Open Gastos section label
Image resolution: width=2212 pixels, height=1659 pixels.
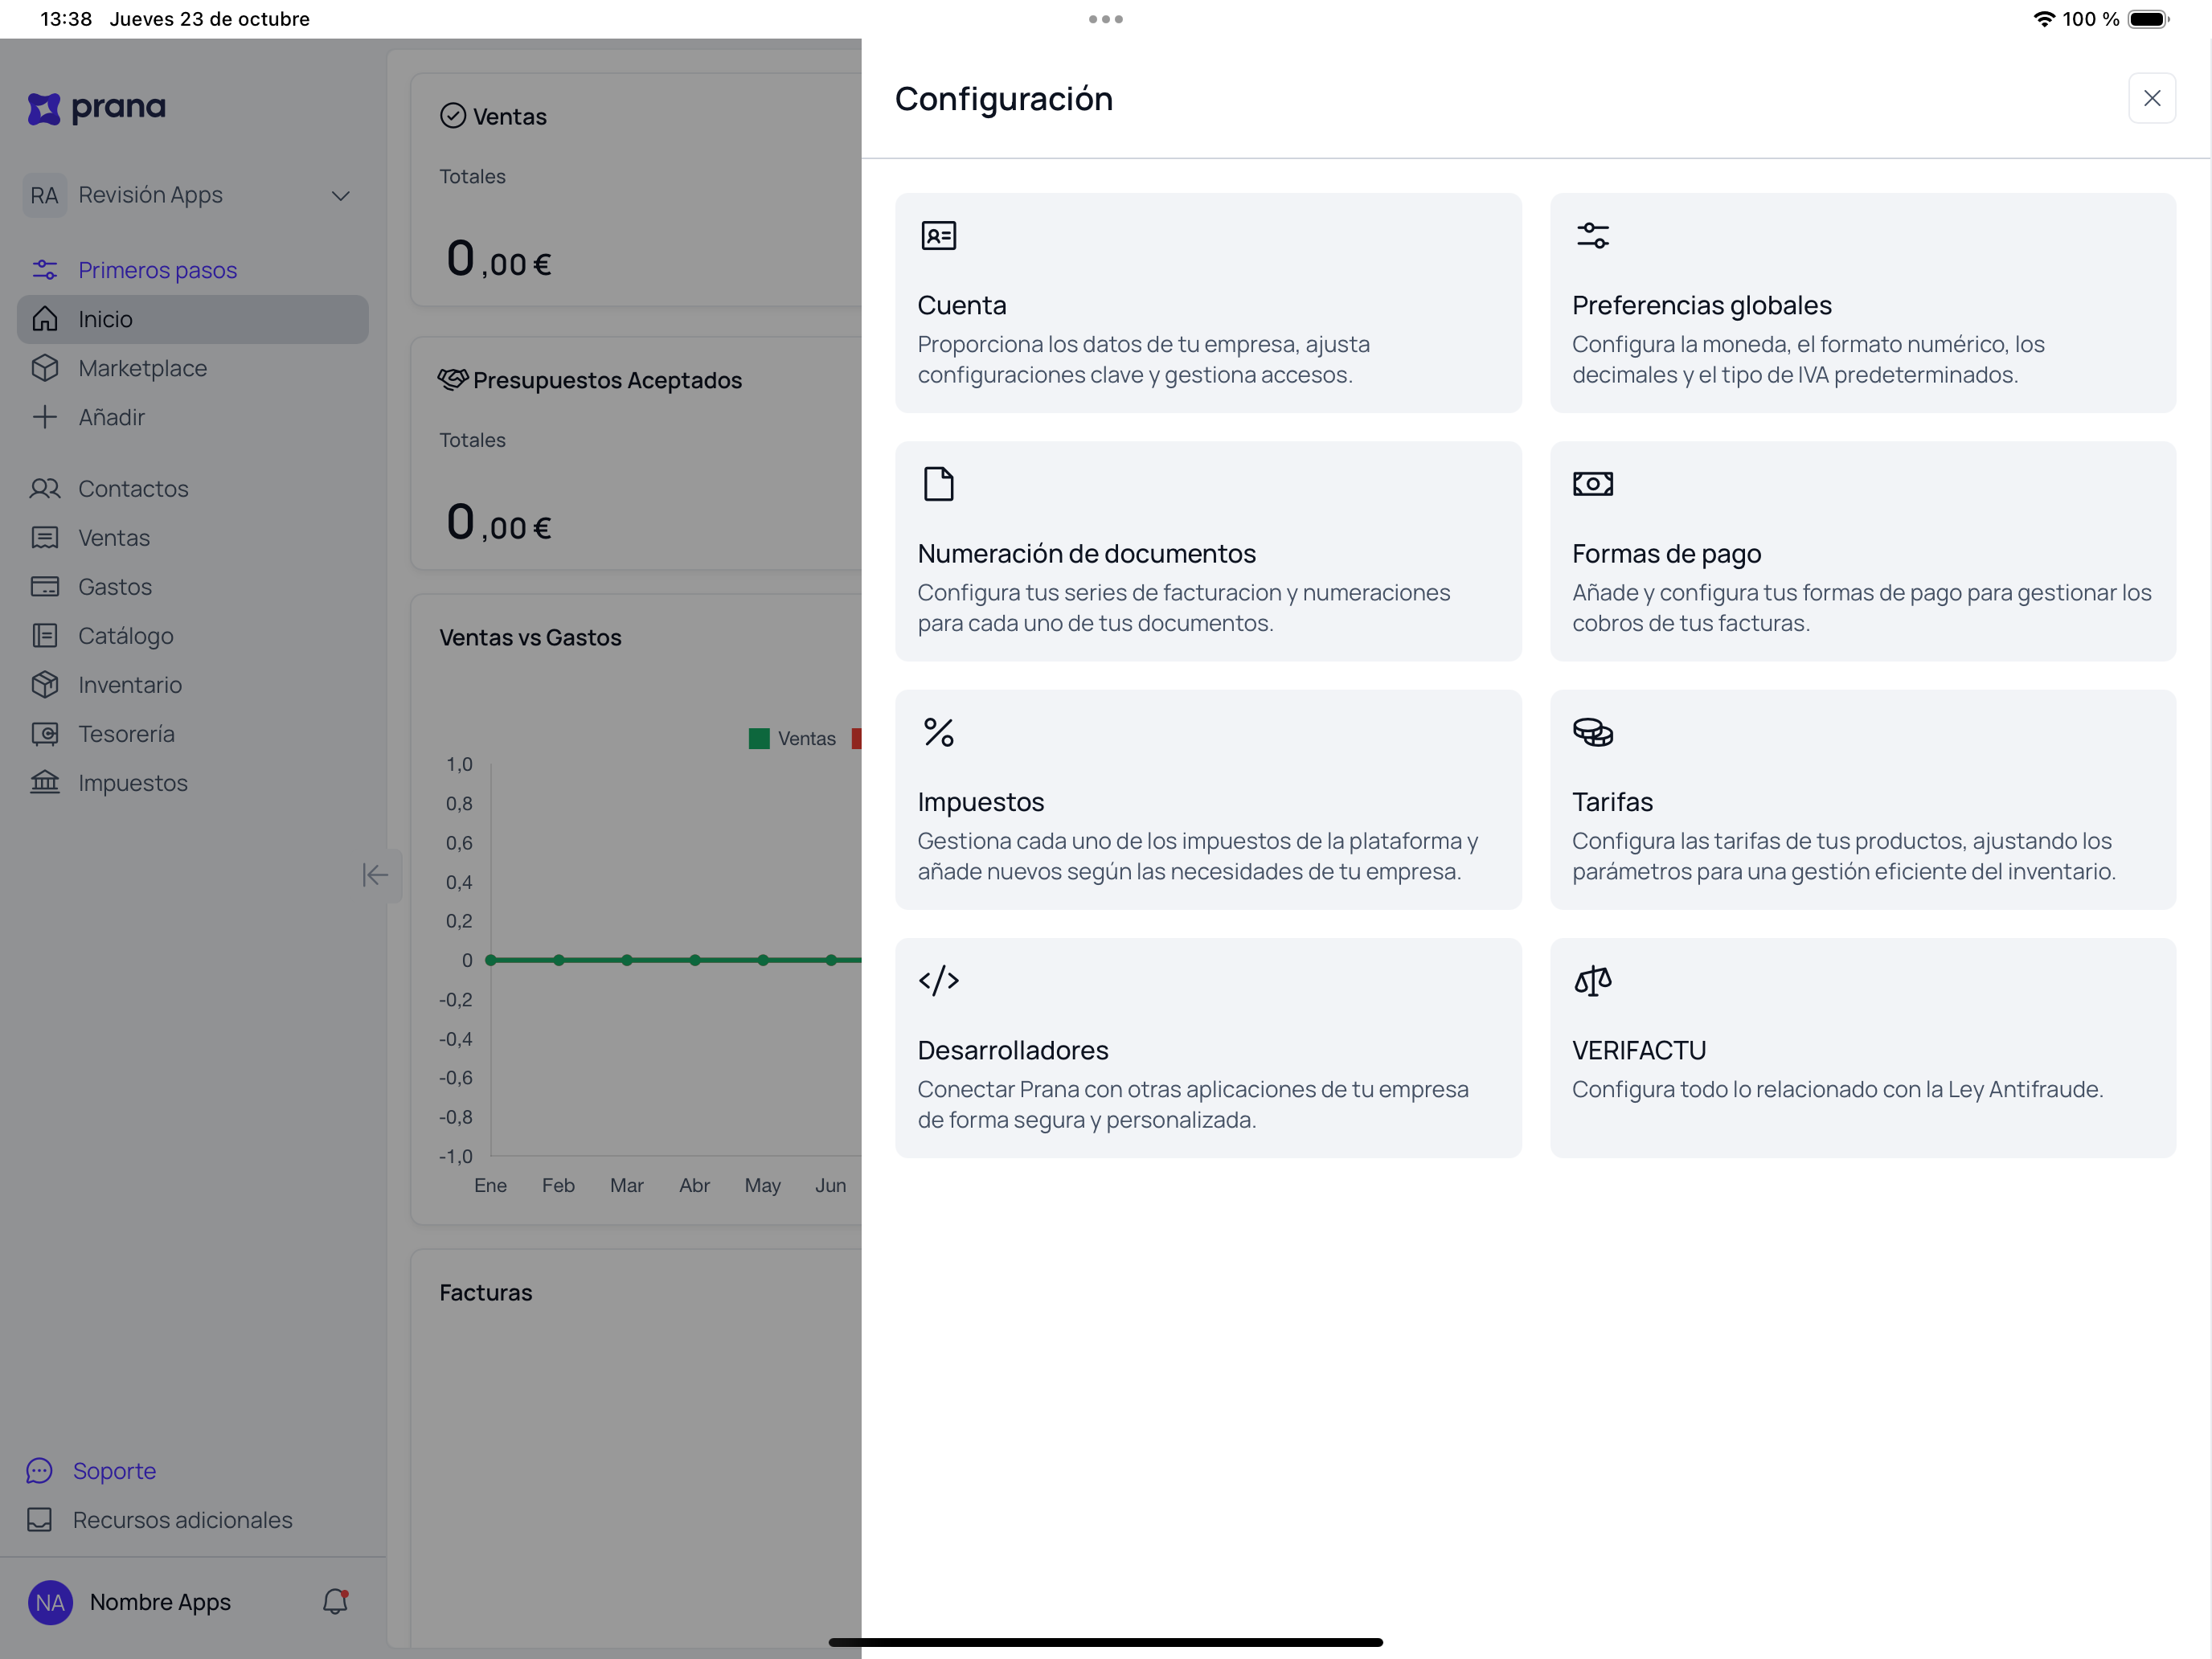click(x=115, y=587)
